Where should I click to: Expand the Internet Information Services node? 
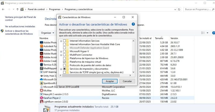61,41
